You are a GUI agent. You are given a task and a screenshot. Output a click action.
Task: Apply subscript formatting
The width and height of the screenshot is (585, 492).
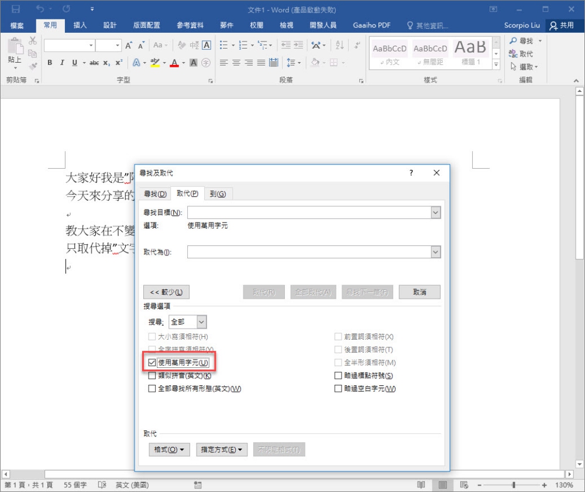point(106,63)
